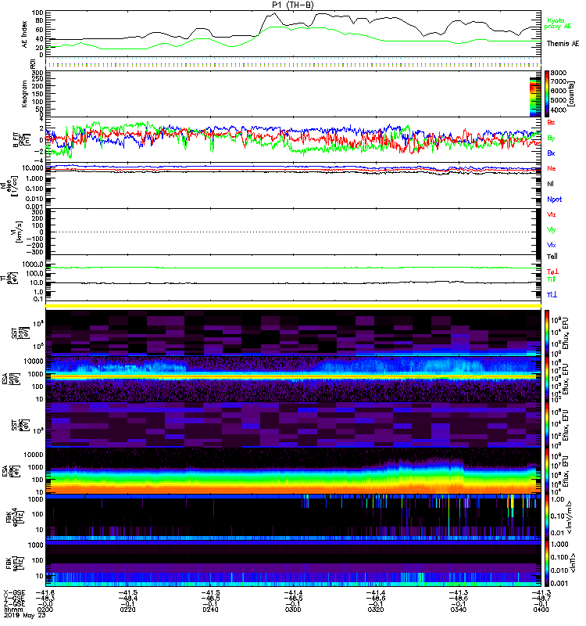Click the FBK nT color bar
The height and width of the screenshot is (626, 586).
[x=547, y=563]
